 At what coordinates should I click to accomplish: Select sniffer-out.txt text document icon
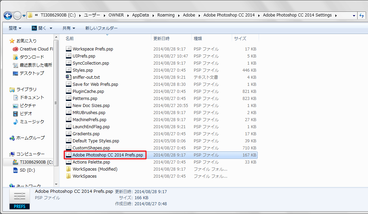[69, 77]
